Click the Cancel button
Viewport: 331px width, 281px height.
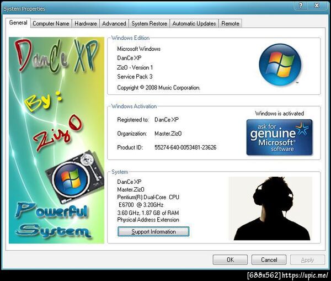269,259
